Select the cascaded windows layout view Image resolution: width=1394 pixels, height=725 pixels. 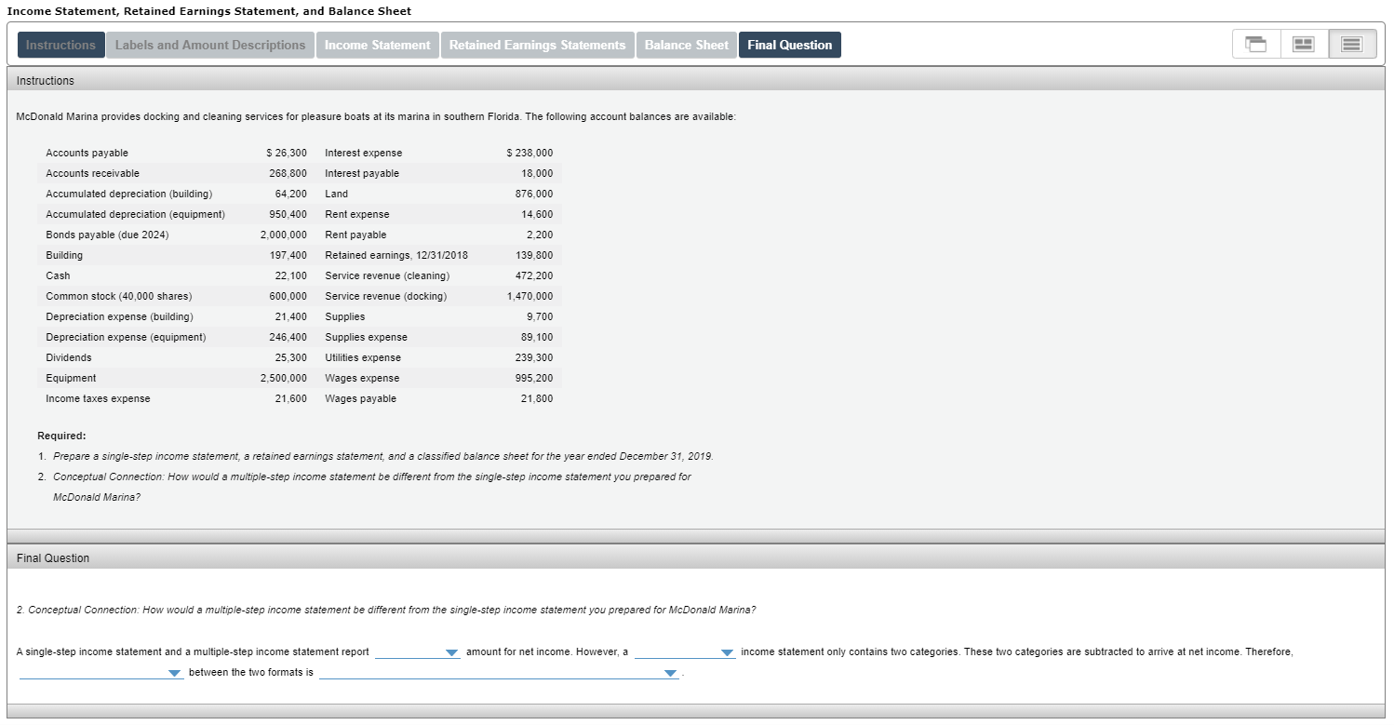point(1255,43)
